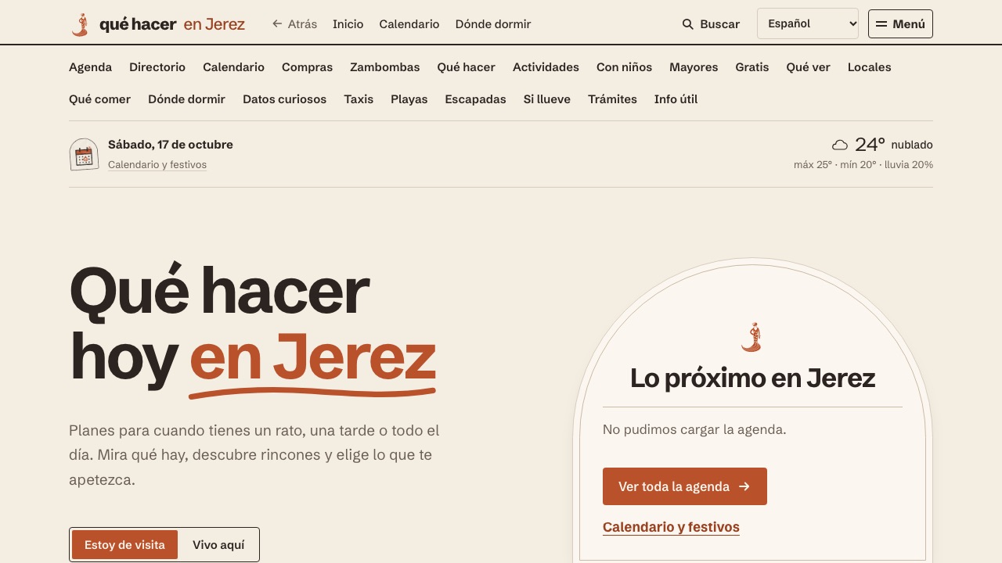Open the Playas category
The image size is (1002, 563).
click(x=409, y=99)
